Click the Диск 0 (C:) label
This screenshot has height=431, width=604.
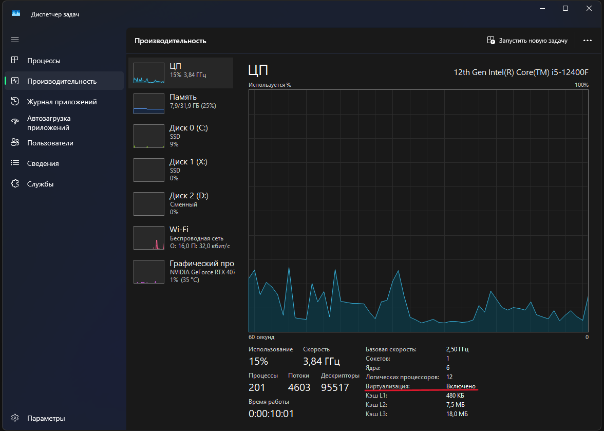tap(189, 128)
